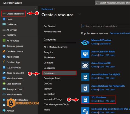This screenshot has width=130, height=114.
Task: Open the Azure Database for PostgreSQL icon
Action: coord(85,88)
